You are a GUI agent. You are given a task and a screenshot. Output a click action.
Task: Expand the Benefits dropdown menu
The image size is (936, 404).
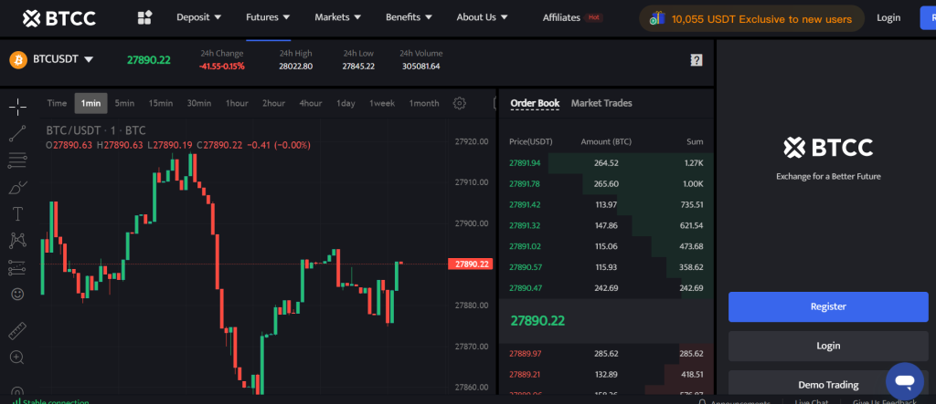[x=409, y=17]
